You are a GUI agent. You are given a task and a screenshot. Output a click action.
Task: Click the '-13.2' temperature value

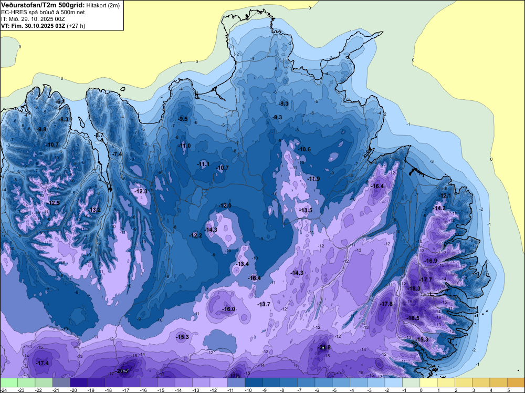click(94, 210)
